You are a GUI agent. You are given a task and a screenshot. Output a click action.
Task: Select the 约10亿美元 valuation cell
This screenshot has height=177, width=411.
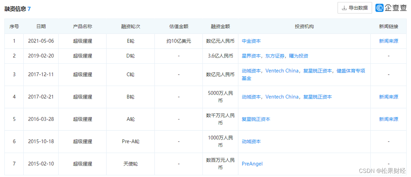coord(179,41)
